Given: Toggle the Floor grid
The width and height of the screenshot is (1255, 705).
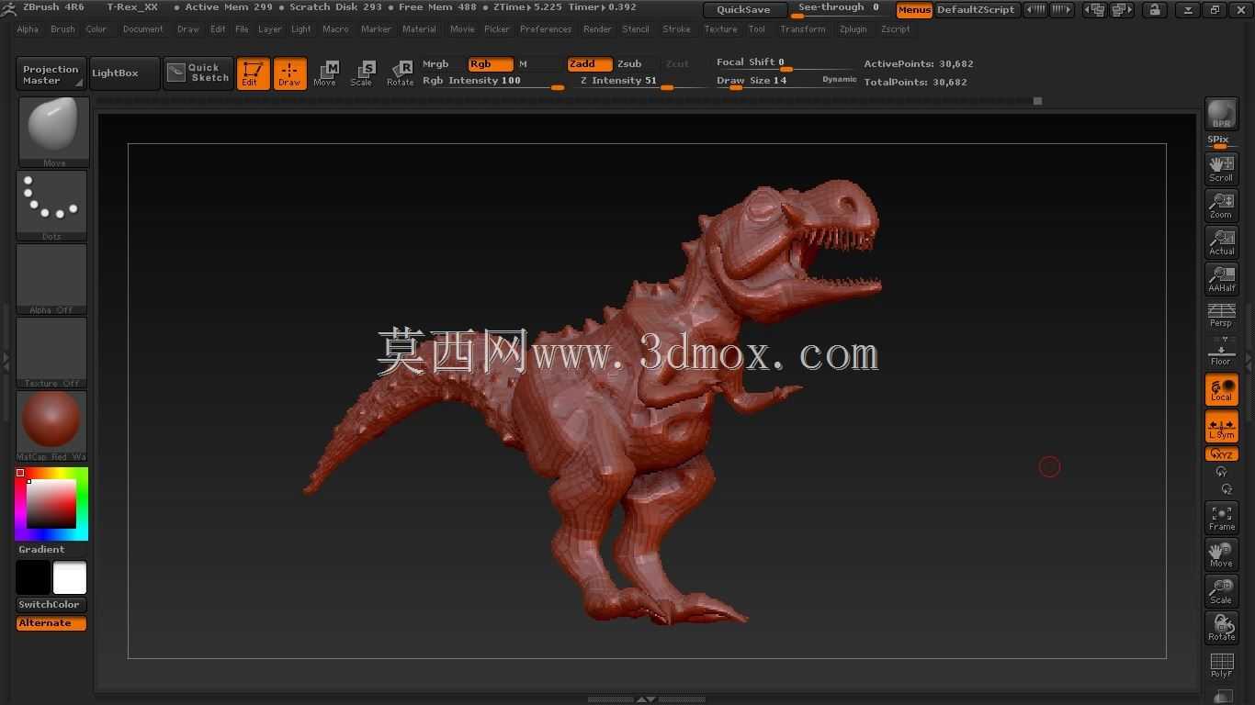Looking at the screenshot, I should pos(1222,352).
